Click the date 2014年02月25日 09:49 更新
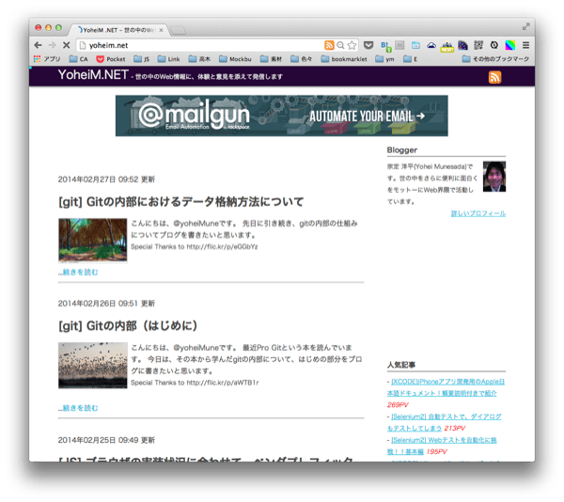This screenshot has height=502, width=564. [106, 440]
